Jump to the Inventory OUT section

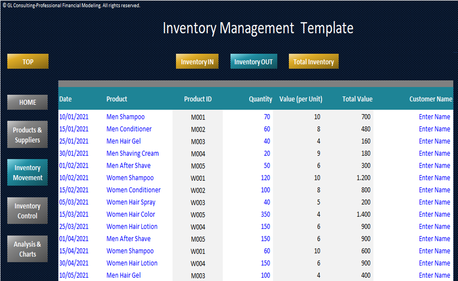click(253, 61)
